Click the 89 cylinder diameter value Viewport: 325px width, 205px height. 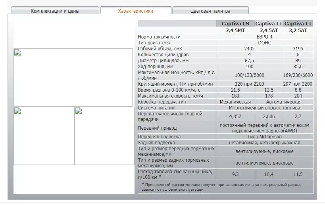tap(298, 61)
